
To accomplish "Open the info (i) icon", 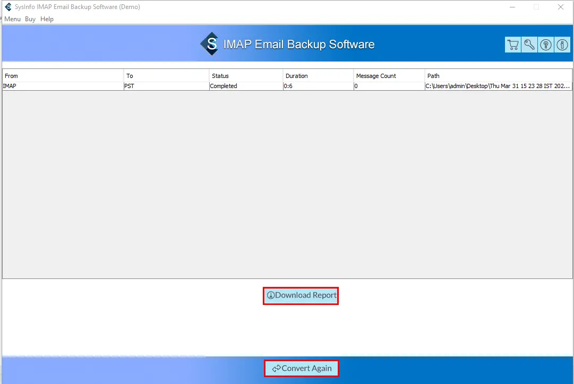I will [x=562, y=45].
